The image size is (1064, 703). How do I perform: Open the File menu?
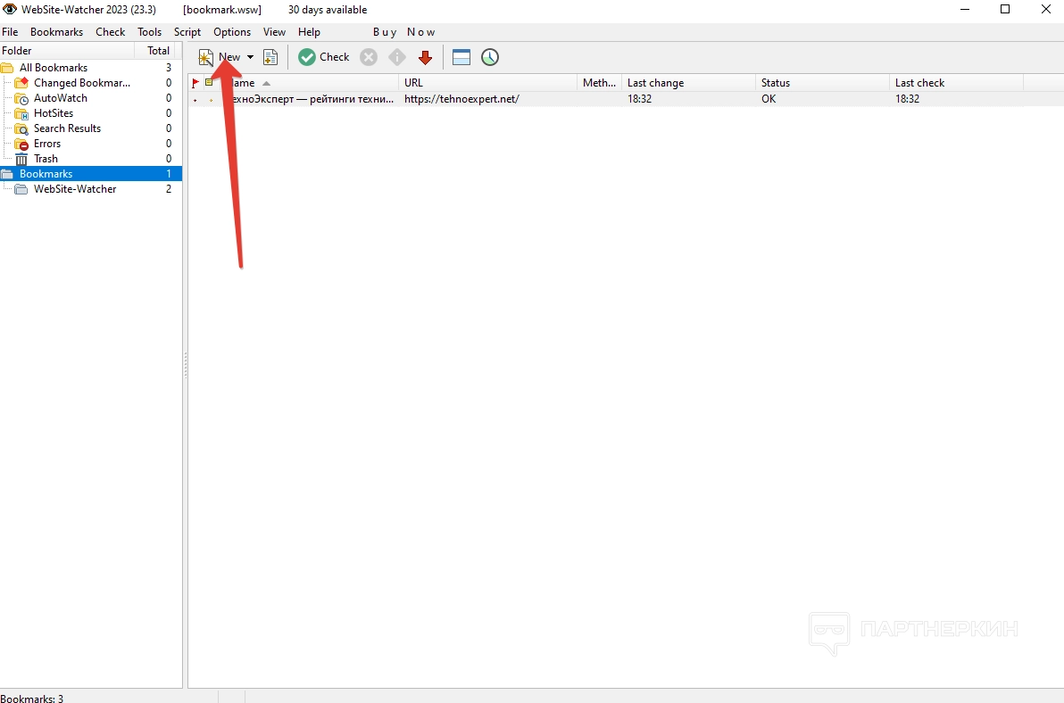click(x=10, y=32)
